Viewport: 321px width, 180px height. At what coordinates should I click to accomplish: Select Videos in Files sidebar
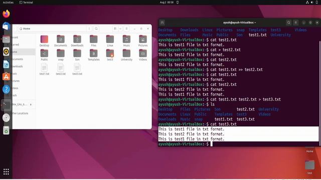click(24, 88)
